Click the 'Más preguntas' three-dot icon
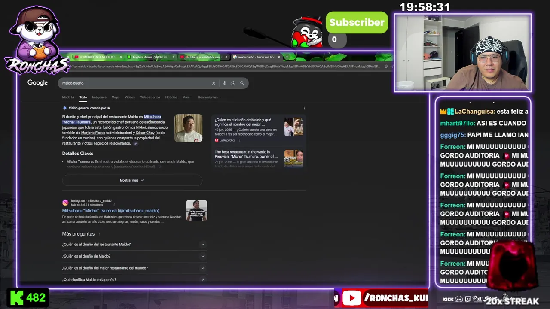The width and height of the screenshot is (550, 309). pyautogui.click(x=99, y=234)
